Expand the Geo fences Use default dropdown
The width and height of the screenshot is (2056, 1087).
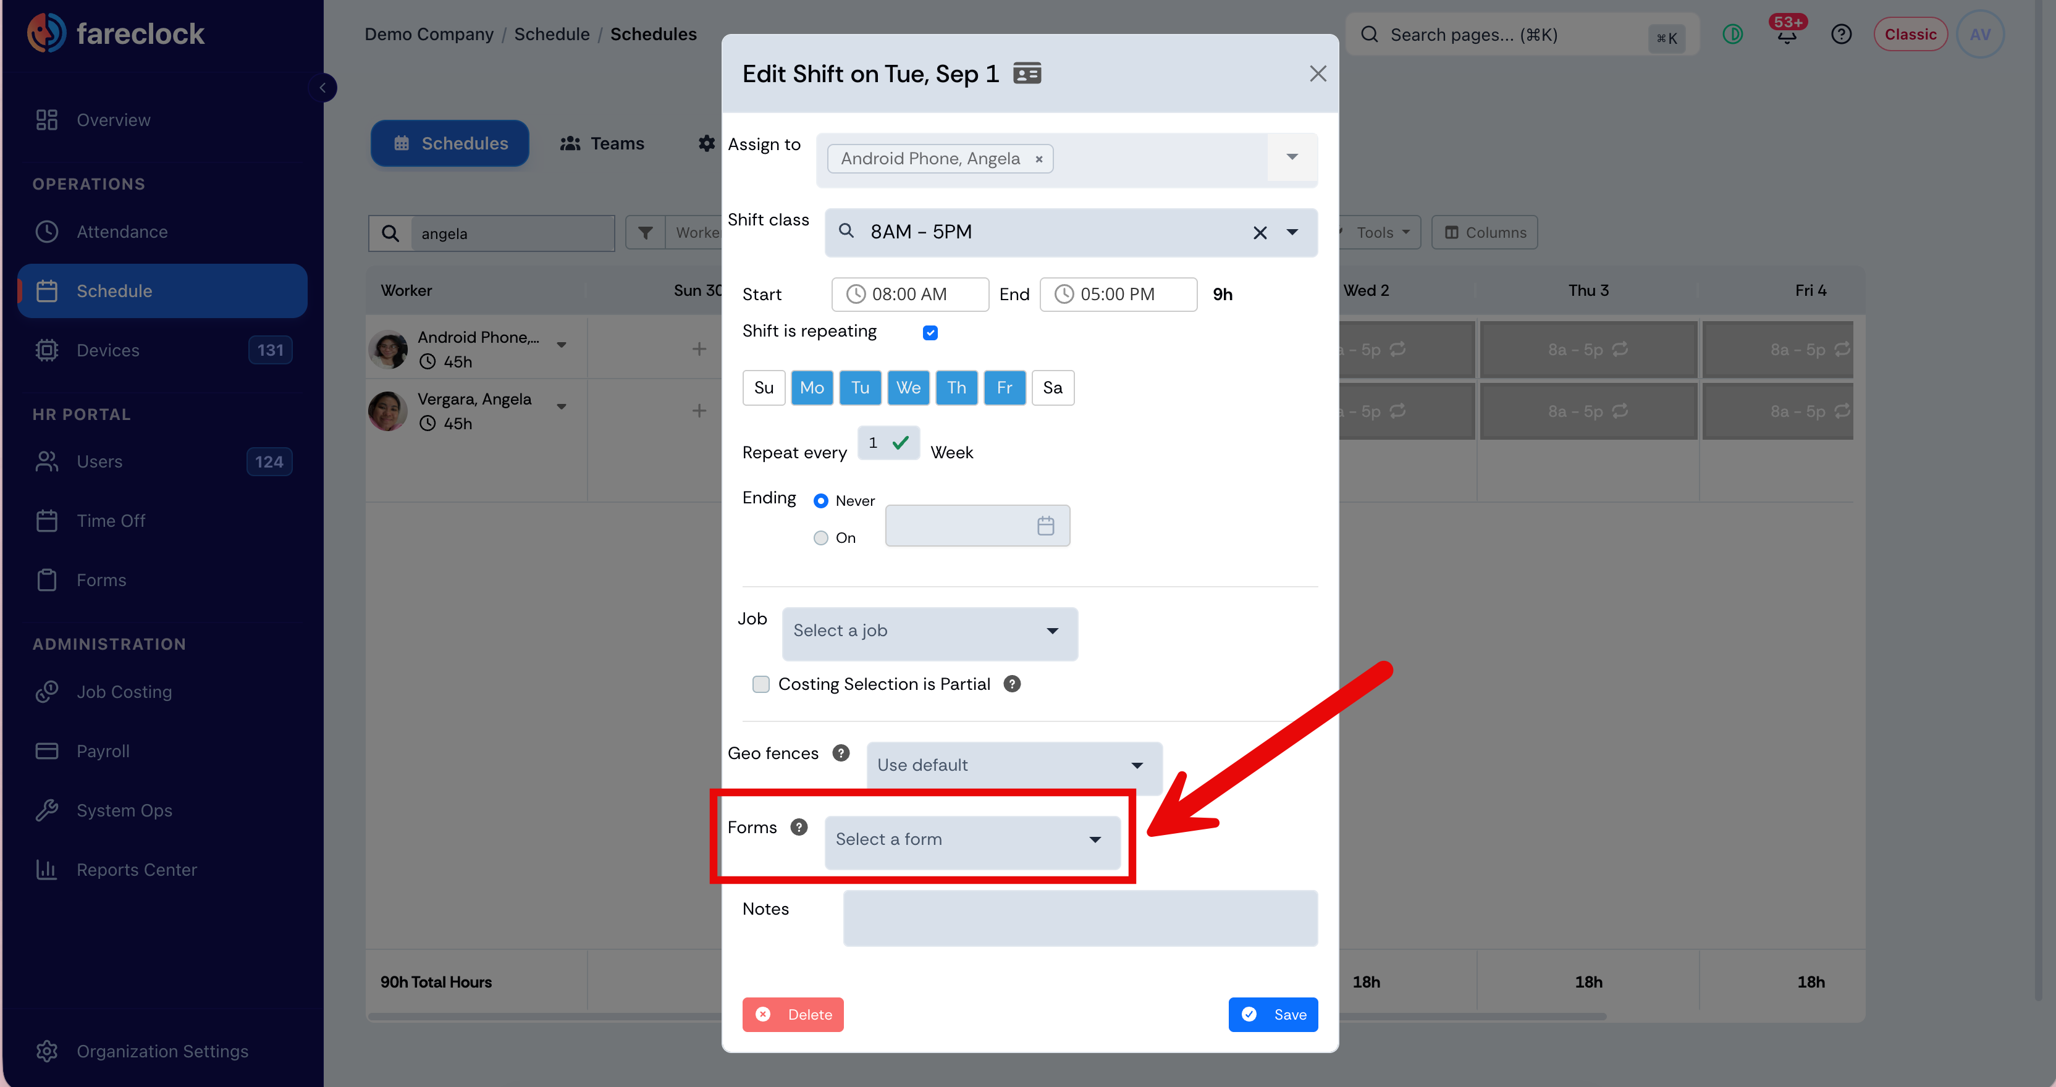pos(1014,765)
